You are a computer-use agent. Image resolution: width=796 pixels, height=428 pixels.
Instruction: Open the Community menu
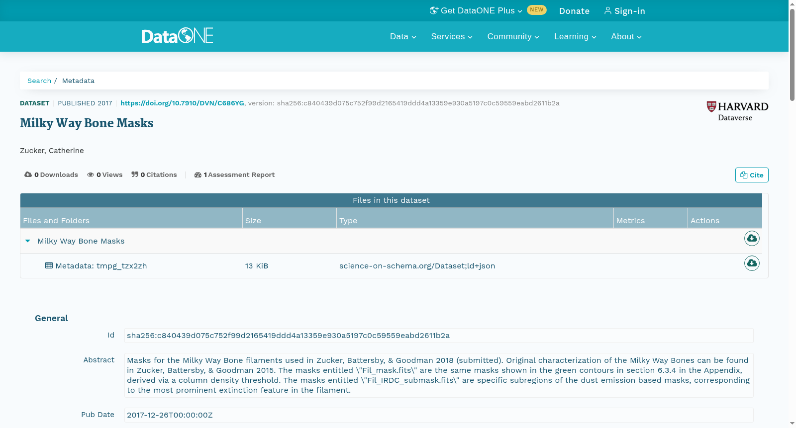tap(513, 37)
